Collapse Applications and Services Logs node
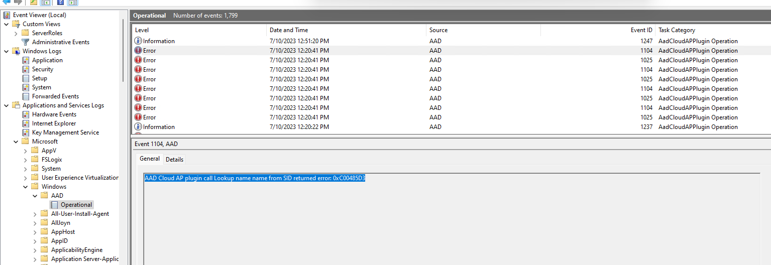The height and width of the screenshot is (265, 771). (x=6, y=105)
